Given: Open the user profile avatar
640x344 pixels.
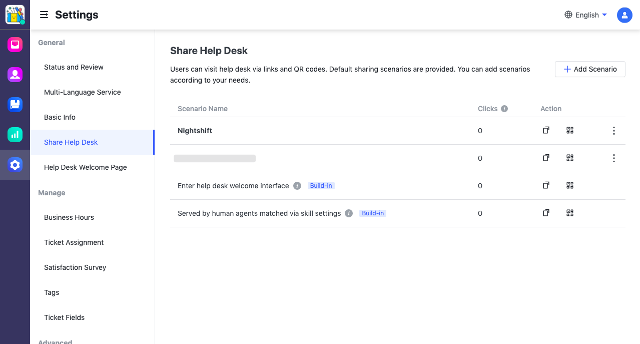Looking at the screenshot, I should (624, 15).
